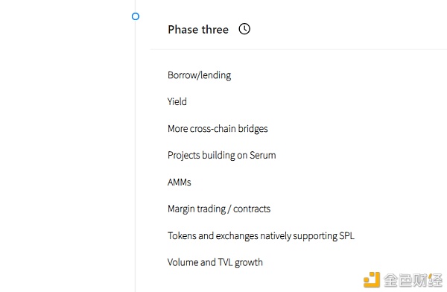This screenshot has height=292, width=447.
Task: Open More cross-chain bridges entry
Action: click(218, 129)
